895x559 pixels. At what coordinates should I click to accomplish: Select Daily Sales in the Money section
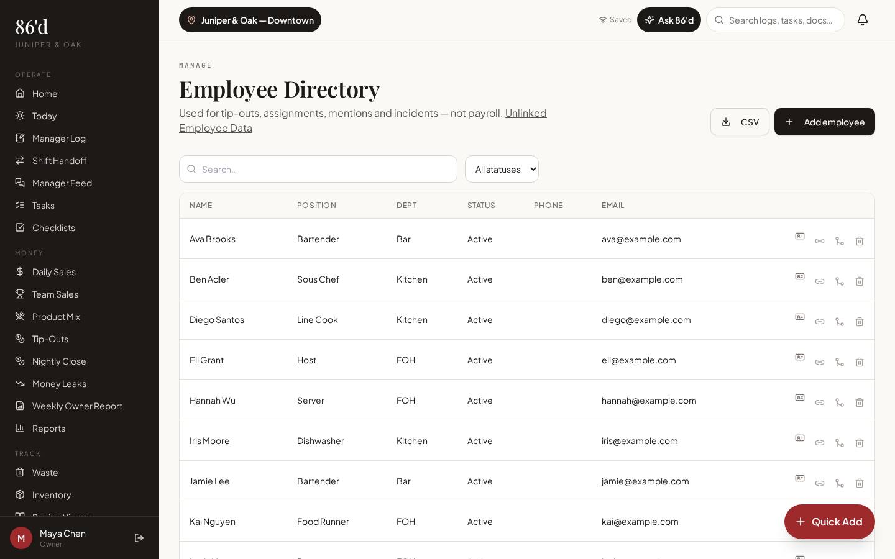(x=80, y=271)
